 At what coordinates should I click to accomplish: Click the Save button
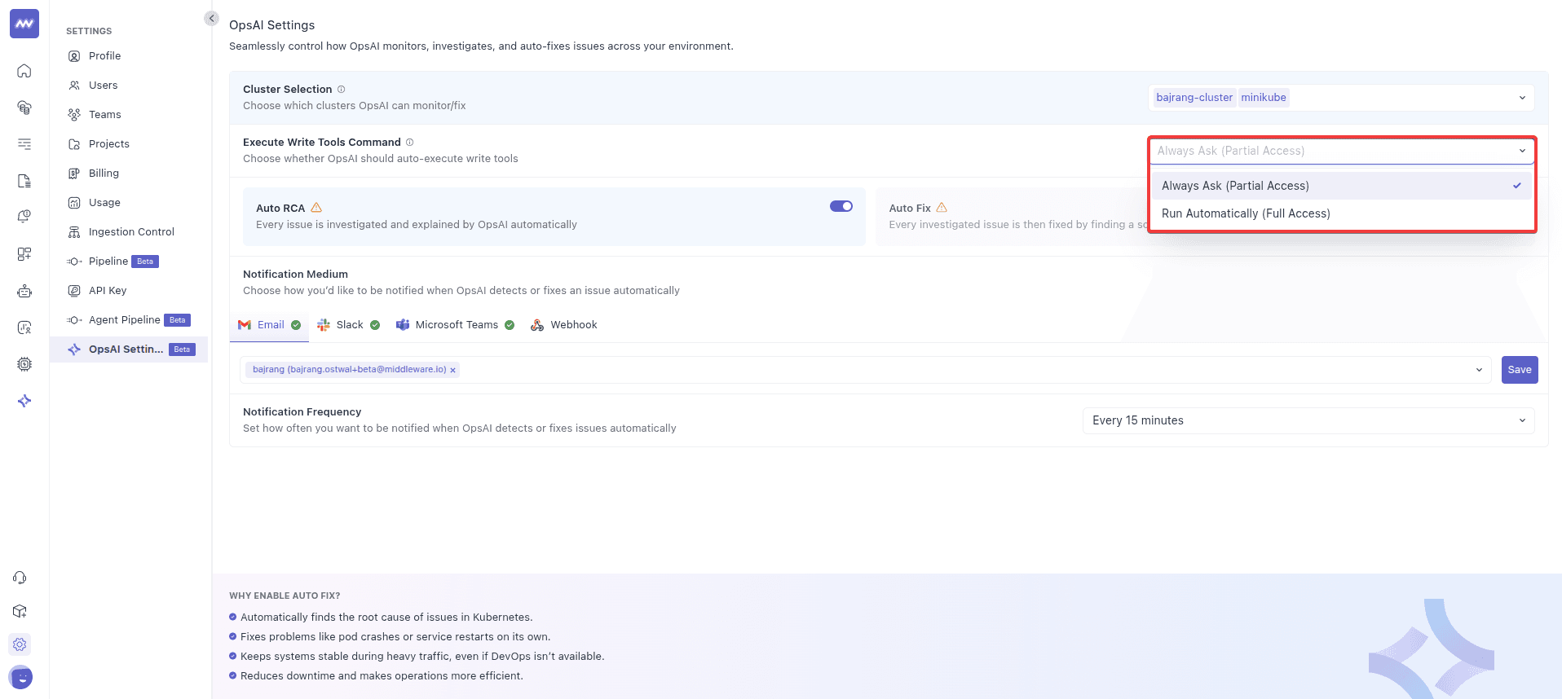pos(1519,370)
